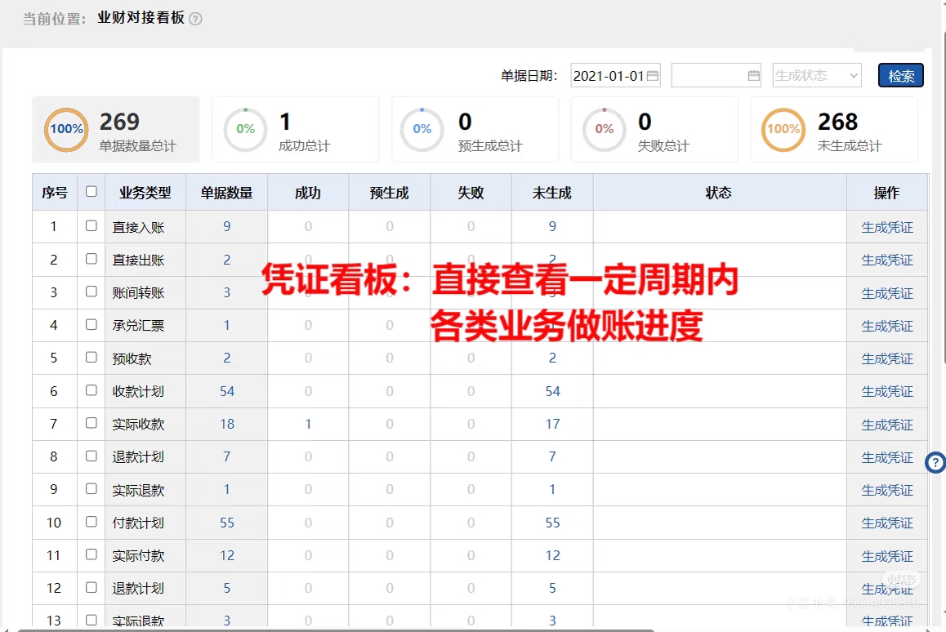Screen dimensions: 946x632
Task: Click the 成功 column header
Action: click(308, 193)
